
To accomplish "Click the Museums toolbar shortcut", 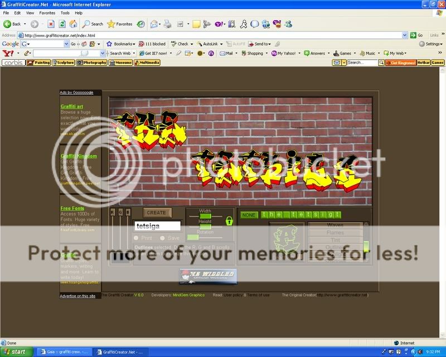I will 120,62.
